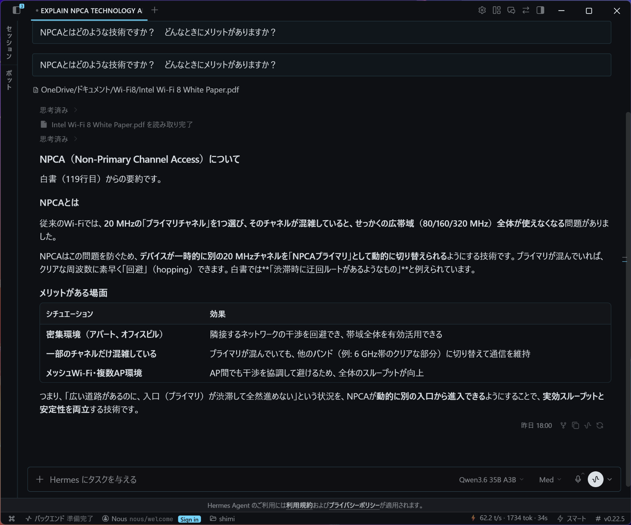Open the Qwen3.6 35B A3B model dropdown
This screenshot has width=631, height=525.
[491, 480]
